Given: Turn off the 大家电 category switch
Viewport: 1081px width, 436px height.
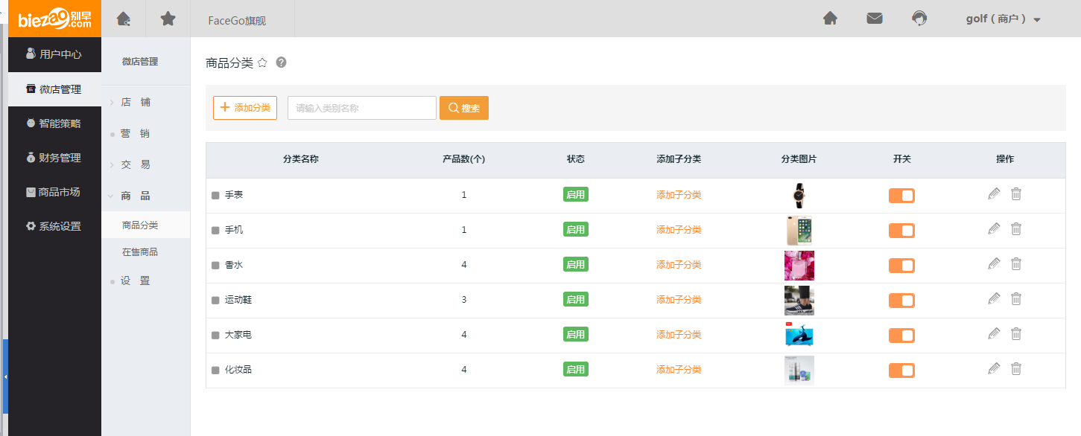Looking at the screenshot, I should (x=901, y=336).
